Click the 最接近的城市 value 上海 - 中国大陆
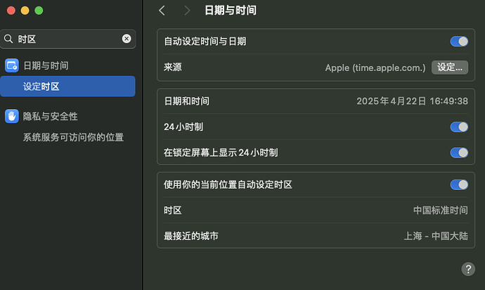This screenshot has height=290, width=485. (x=436, y=236)
